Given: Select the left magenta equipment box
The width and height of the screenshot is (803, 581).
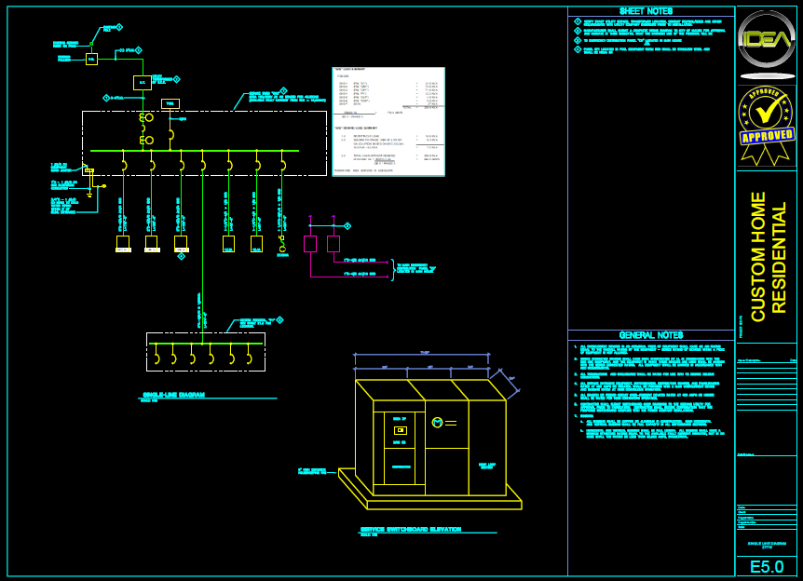Looking at the screenshot, I should (310, 244).
